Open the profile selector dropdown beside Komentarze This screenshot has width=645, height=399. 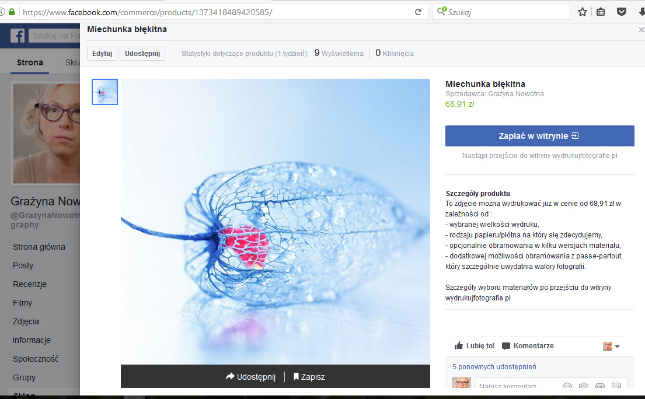click(x=611, y=346)
